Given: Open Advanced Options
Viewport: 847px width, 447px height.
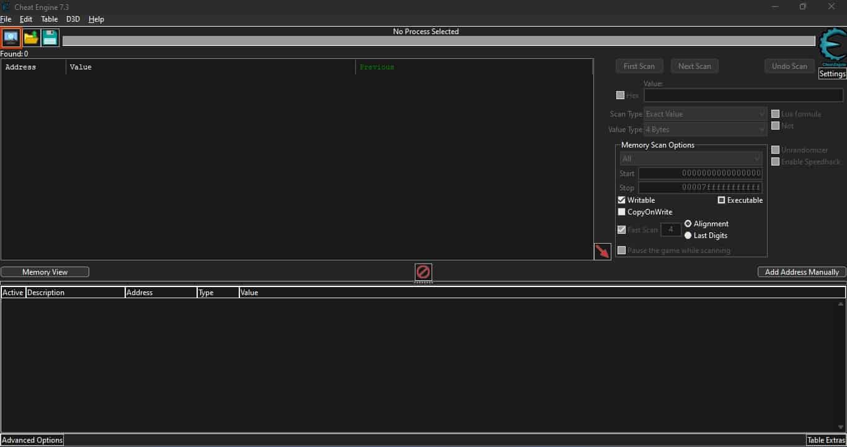Looking at the screenshot, I should point(32,440).
